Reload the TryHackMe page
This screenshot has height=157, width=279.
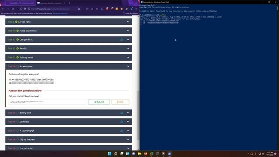[13, 9]
